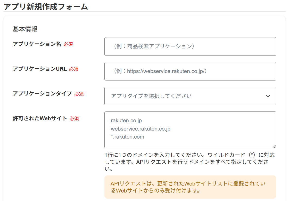Click the アプリケーションタイプ field label

(42, 94)
